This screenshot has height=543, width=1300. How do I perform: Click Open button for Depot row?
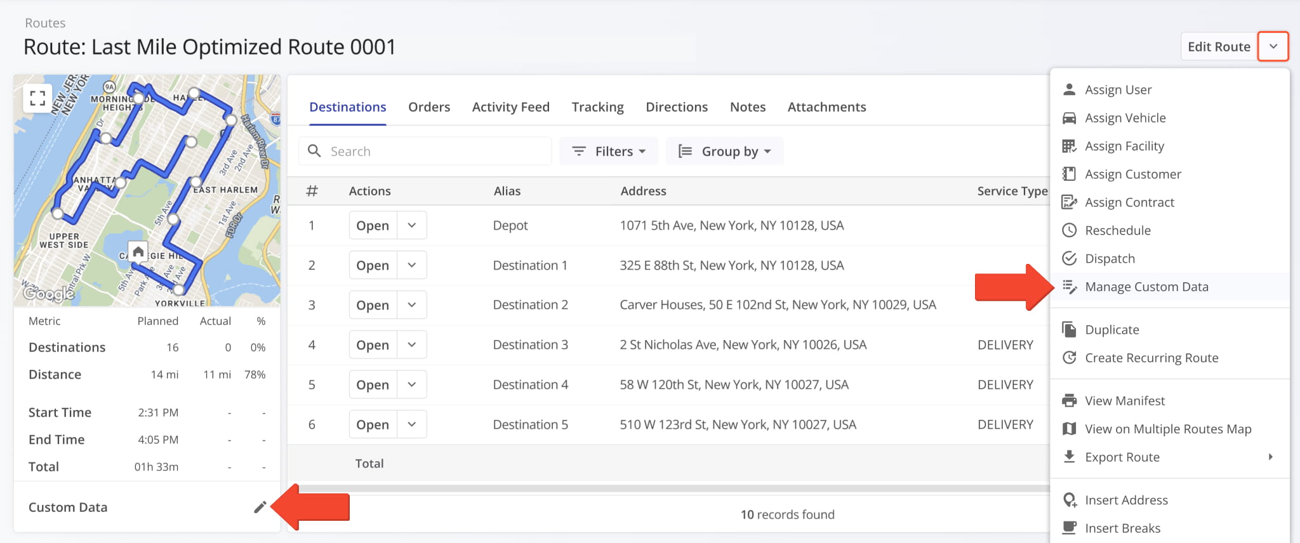[373, 225]
